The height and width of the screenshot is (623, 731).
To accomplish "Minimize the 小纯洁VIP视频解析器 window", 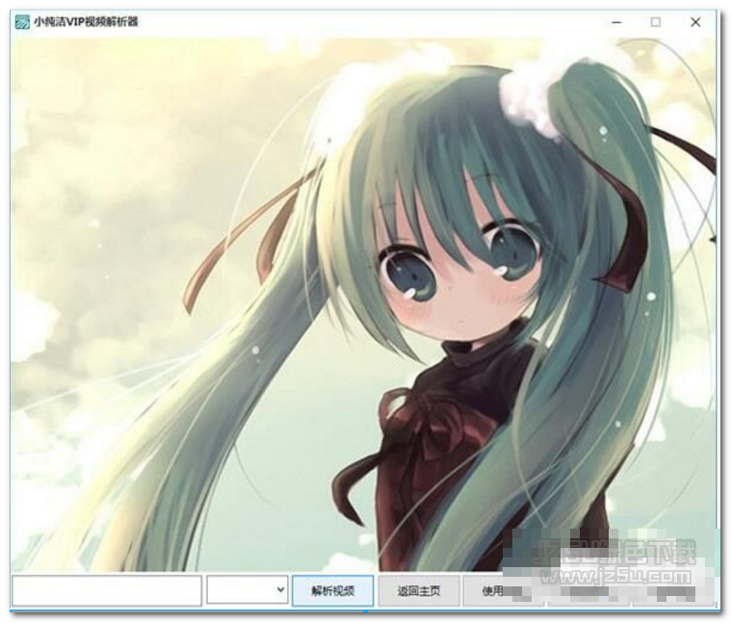I will click(616, 22).
